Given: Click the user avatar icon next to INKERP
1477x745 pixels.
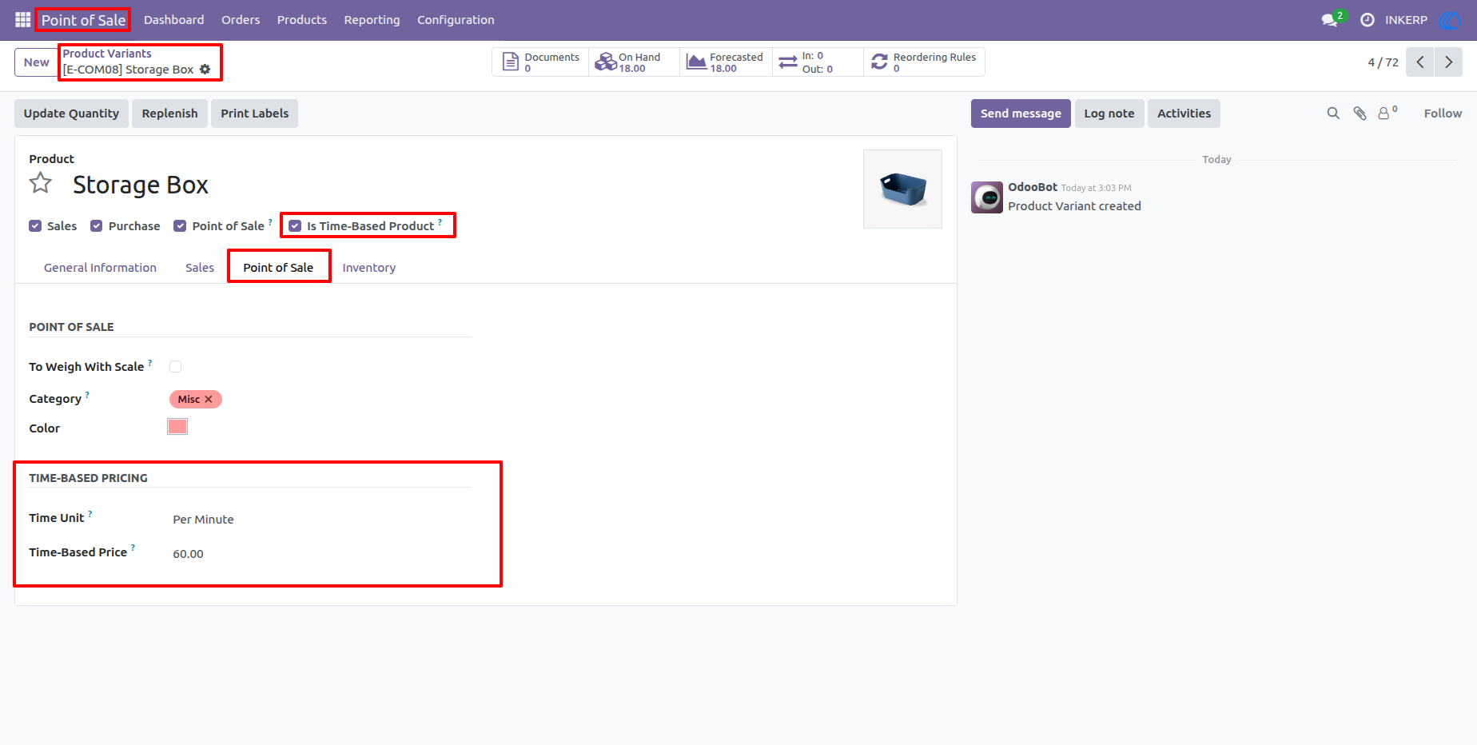Looking at the screenshot, I should coord(1449,20).
